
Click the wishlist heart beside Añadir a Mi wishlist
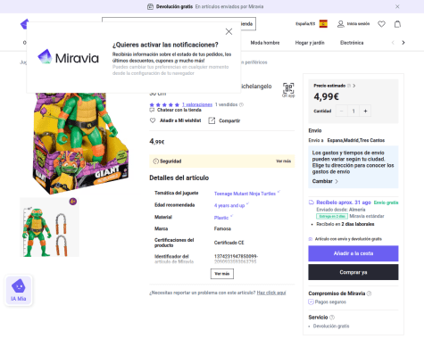pyautogui.click(x=153, y=120)
